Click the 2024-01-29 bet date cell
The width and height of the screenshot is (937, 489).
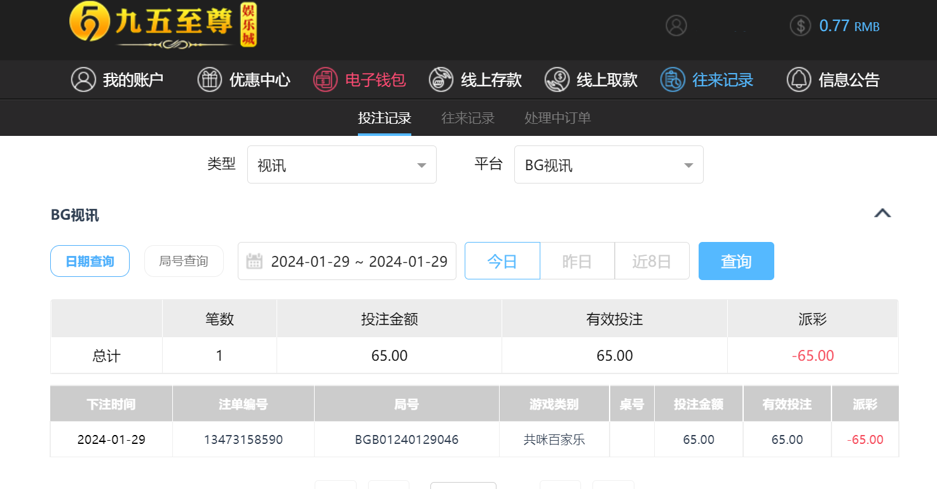coord(111,439)
